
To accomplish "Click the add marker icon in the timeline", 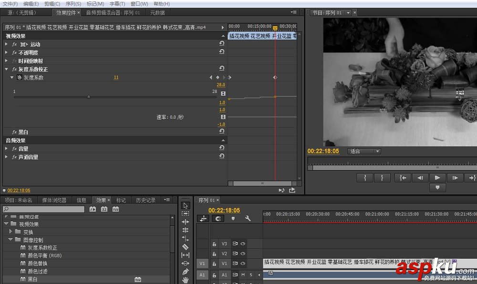I will click(233, 219).
